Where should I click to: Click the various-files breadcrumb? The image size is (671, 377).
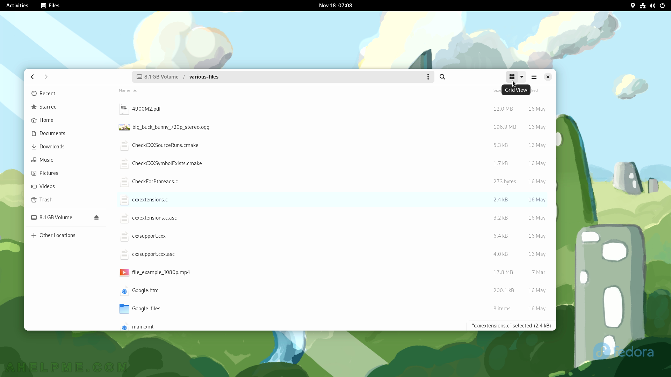coord(204,77)
